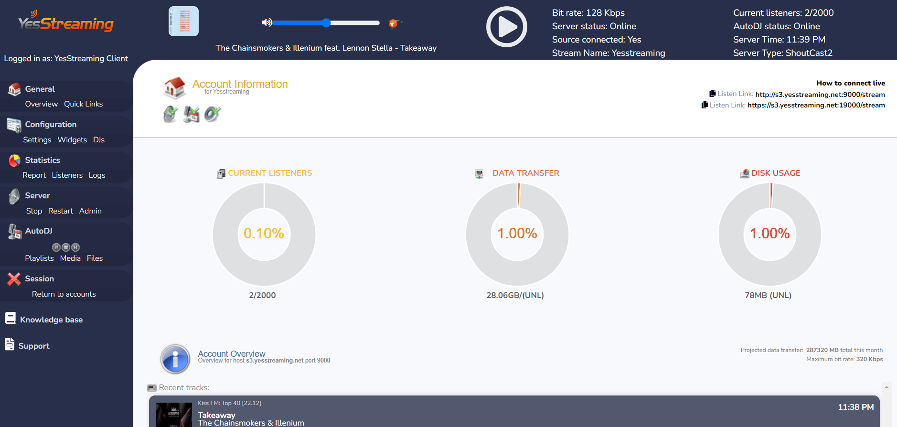Image resolution: width=897 pixels, height=427 pixels.
Task: Adjust the blue volume slider
Action: 326,23
